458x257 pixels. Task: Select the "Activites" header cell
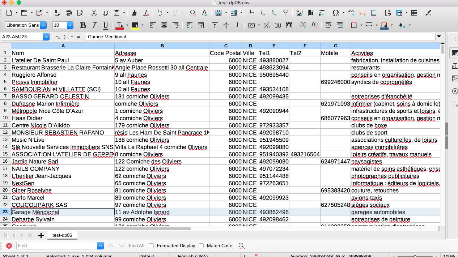395,53
